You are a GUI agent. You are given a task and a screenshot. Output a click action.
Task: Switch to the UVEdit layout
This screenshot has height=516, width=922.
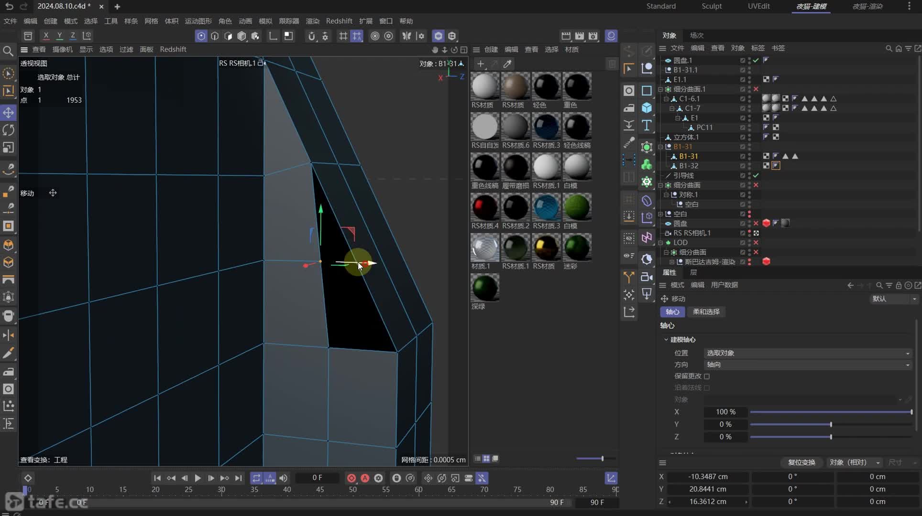758,6
